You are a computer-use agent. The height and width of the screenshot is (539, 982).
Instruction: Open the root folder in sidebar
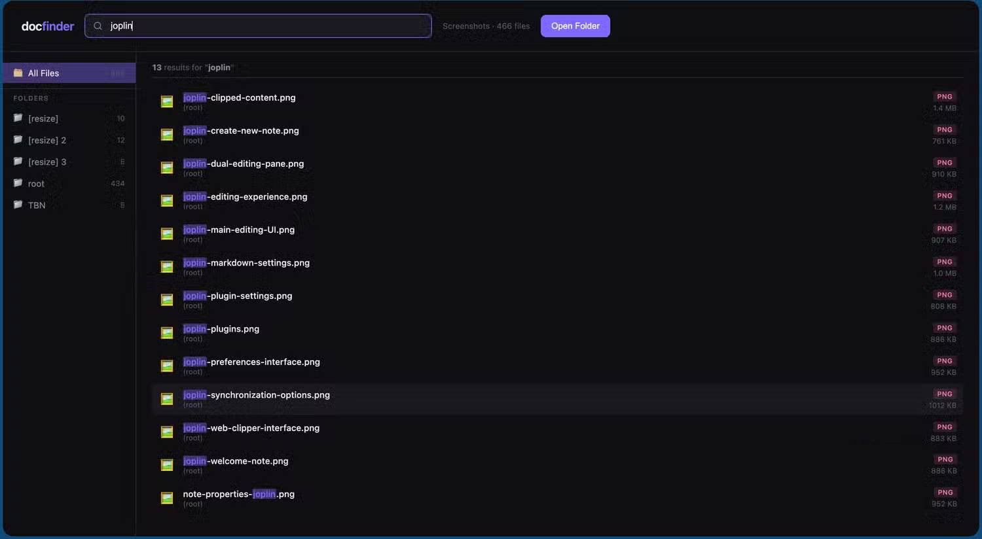[x=69, y=183]
